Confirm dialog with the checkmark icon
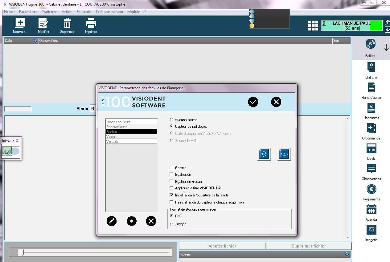The image size is (390, 262). point(253,102)
